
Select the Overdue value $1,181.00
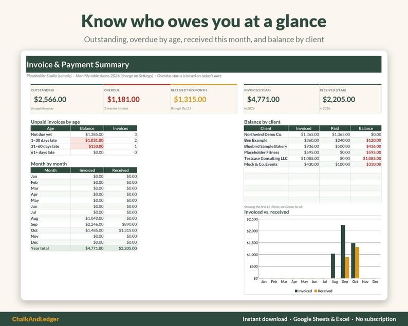click(123, 99)
